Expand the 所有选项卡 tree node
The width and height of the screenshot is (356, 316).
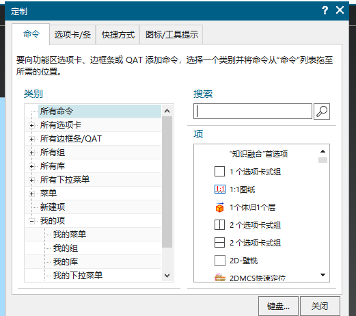31,125
